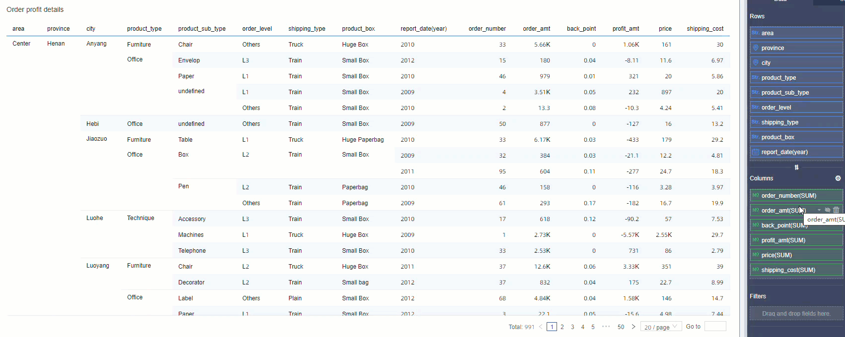845x337 pixels.
Task: Click the shipping_cost column header
Action: 705,29
